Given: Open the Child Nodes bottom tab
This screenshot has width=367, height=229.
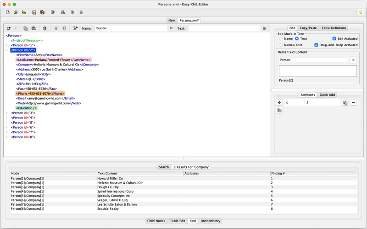Looking at the screenshot, I should pos(156,221).
